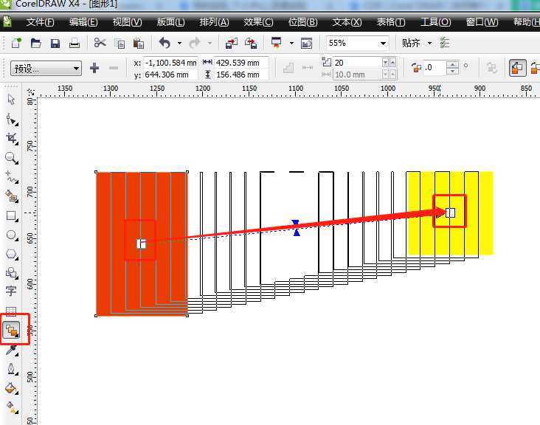This screenshot has width=540, height=425.
Task: Increase blend direction angle with stepper
Action: click(451, 65)
